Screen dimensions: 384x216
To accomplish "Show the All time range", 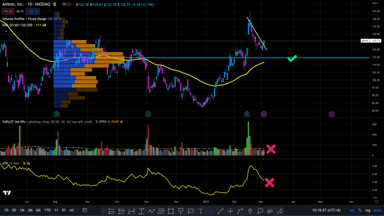I will (x=72, y=210).
